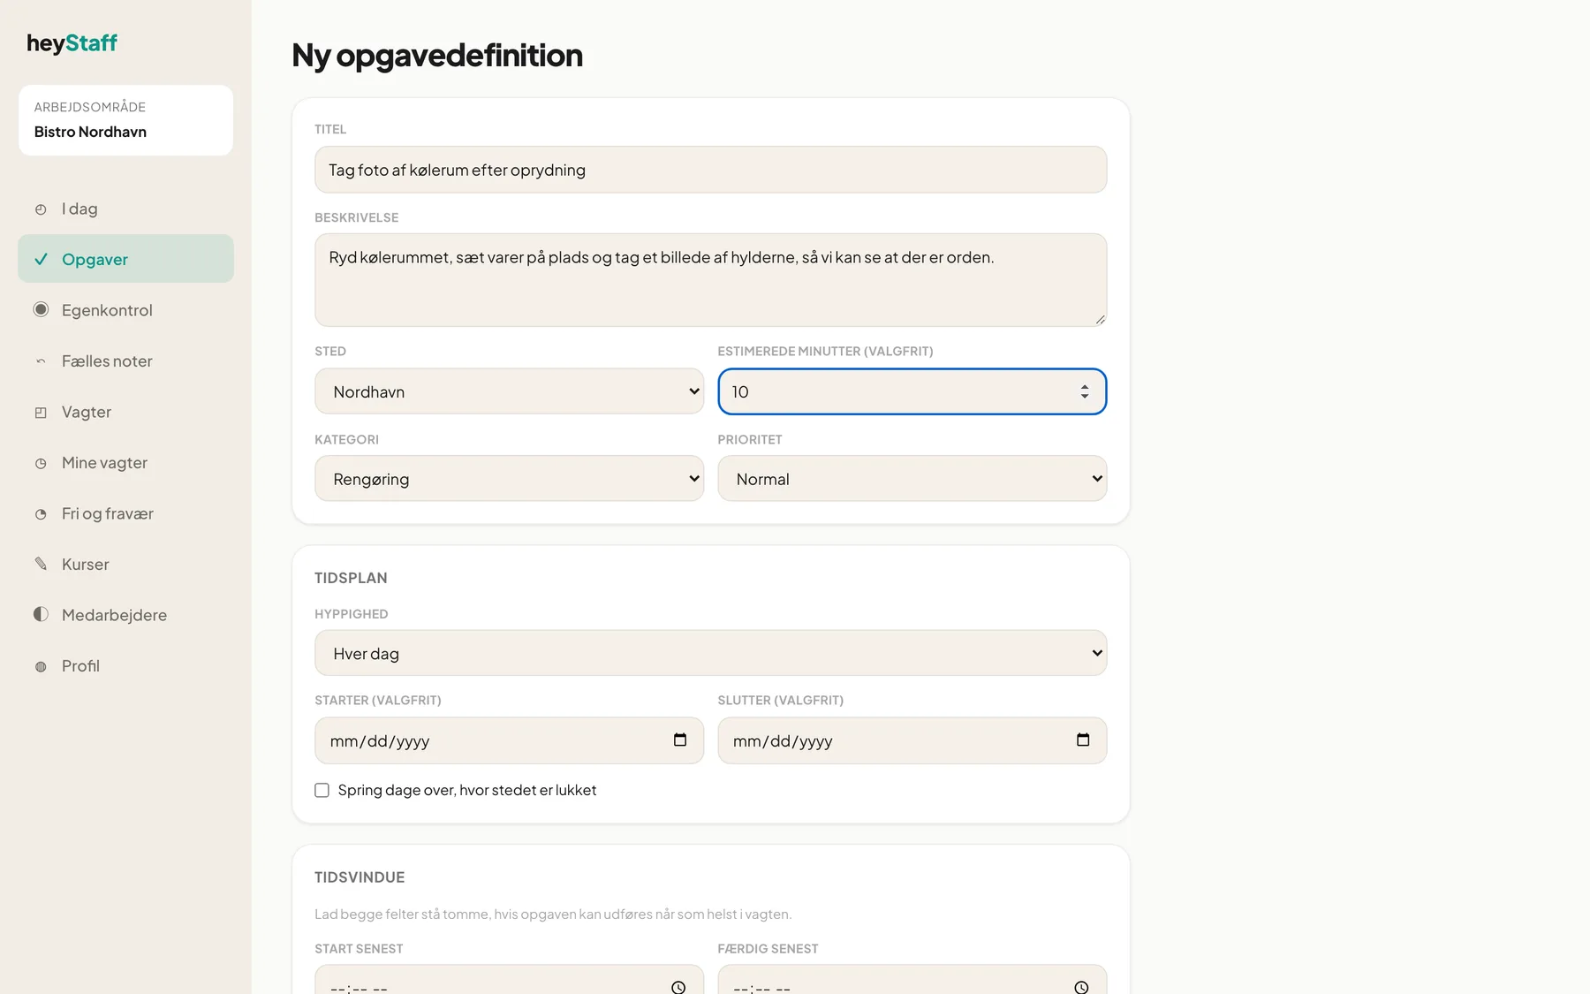Viewport: 1590px width, 994px height.
Task: Open calendar picker in Slutter field
Action: click(1083, 740)
